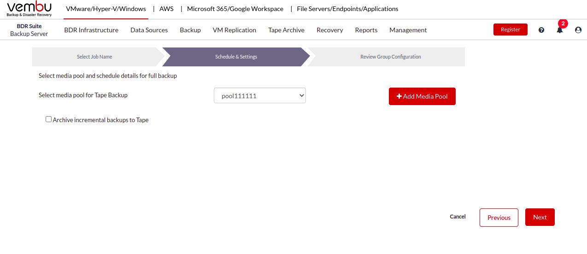Screen dimensions: 587x254
Task: Click the Register button
Action: click(x=511, y=30)
